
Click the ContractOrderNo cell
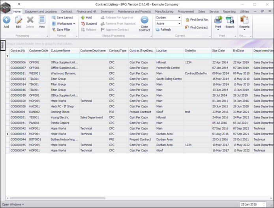click(x=197, y=74)
